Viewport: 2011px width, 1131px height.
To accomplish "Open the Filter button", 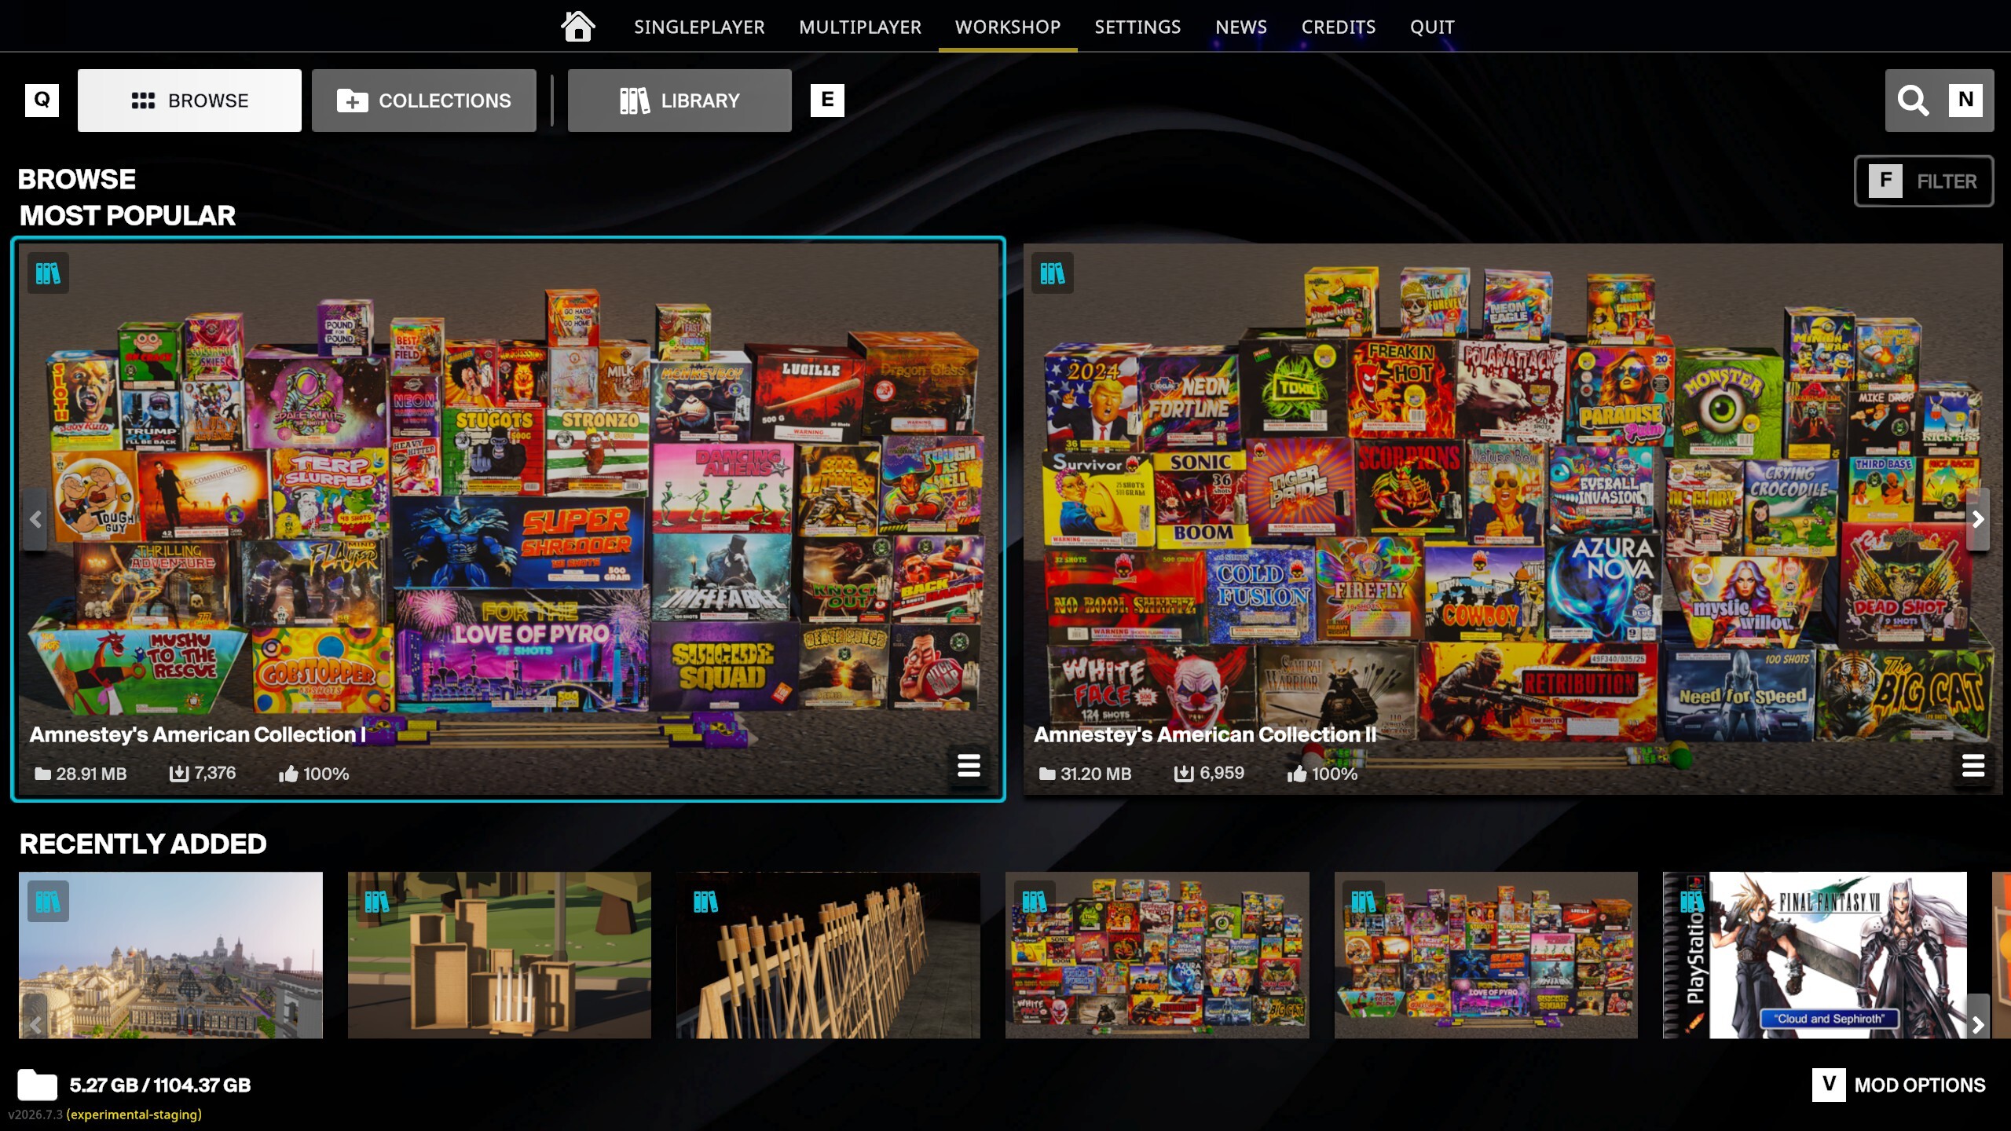I will coord(1924,181).
